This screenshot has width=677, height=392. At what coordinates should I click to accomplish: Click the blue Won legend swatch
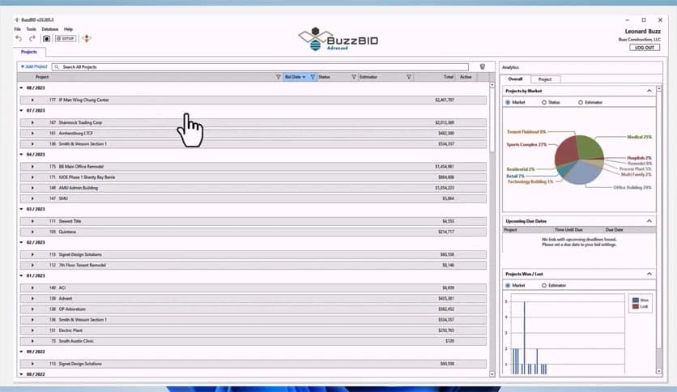(636, 300)
